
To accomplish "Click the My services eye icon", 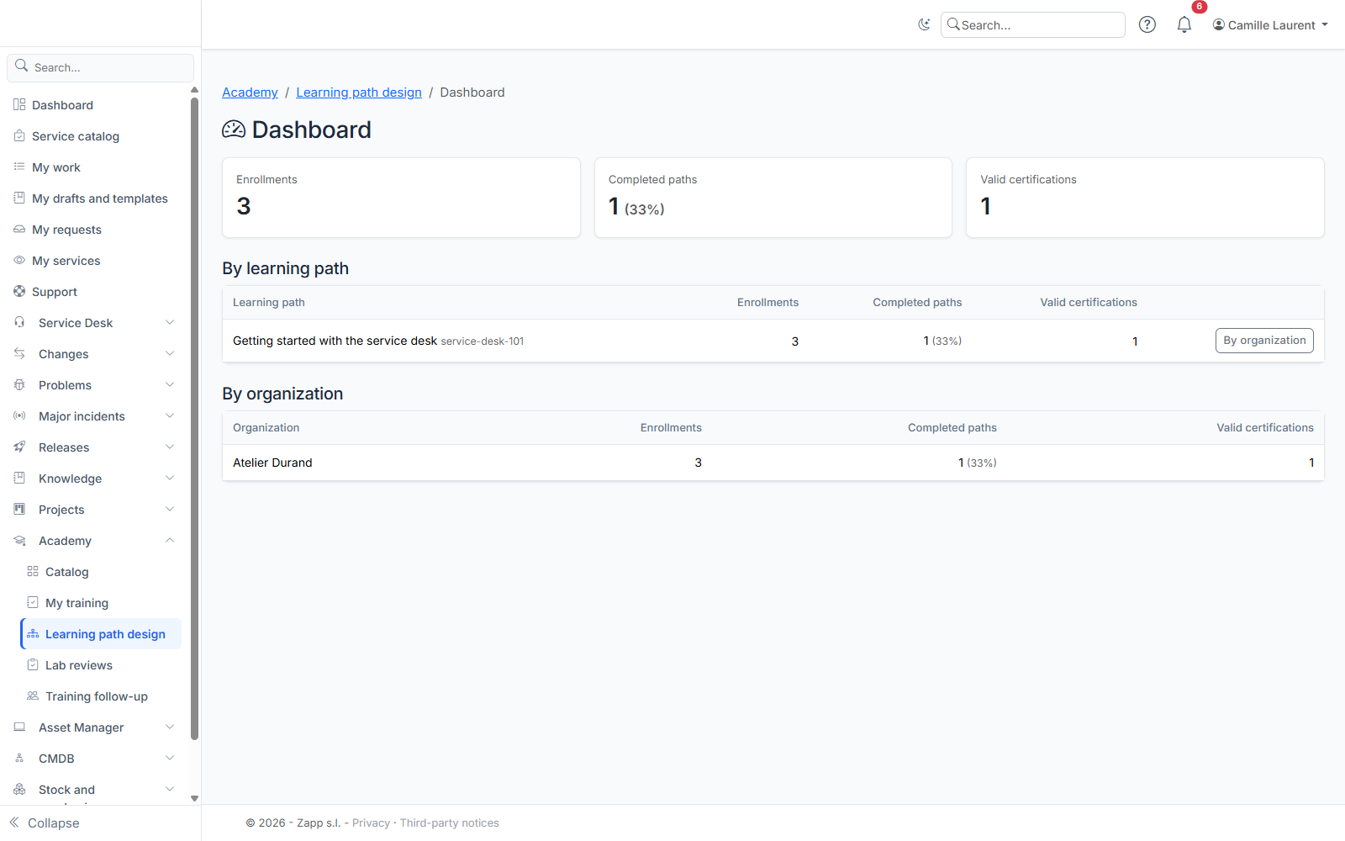I will click(19, 260).
